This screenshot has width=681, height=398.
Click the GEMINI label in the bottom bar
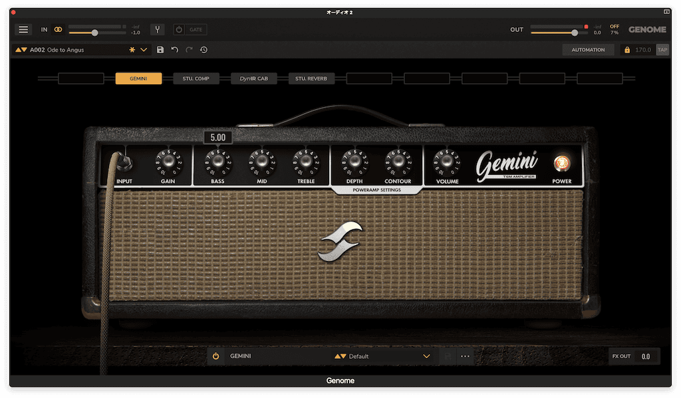click(241, 356)
